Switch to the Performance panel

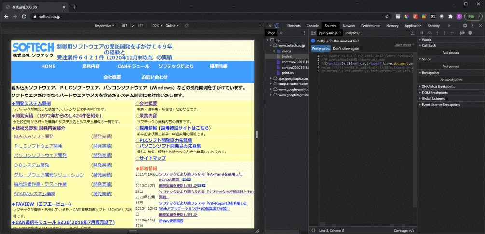pyautogui.click(x=371, y=26)
